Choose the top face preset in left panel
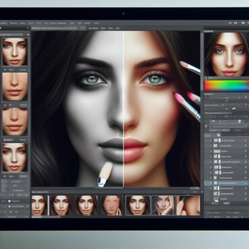Viewport: 249px width, 249px height. pos(15,52)
